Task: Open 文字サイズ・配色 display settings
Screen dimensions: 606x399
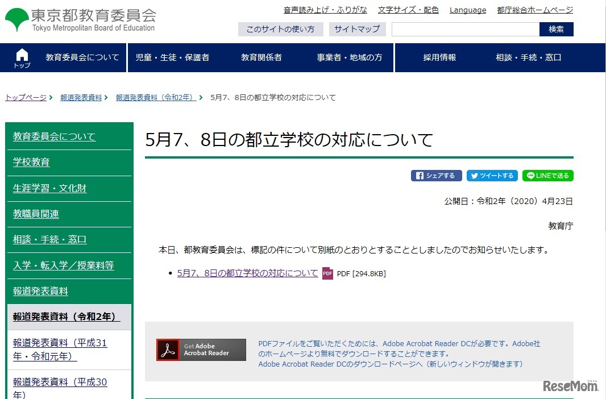Action: pos(408,9)
